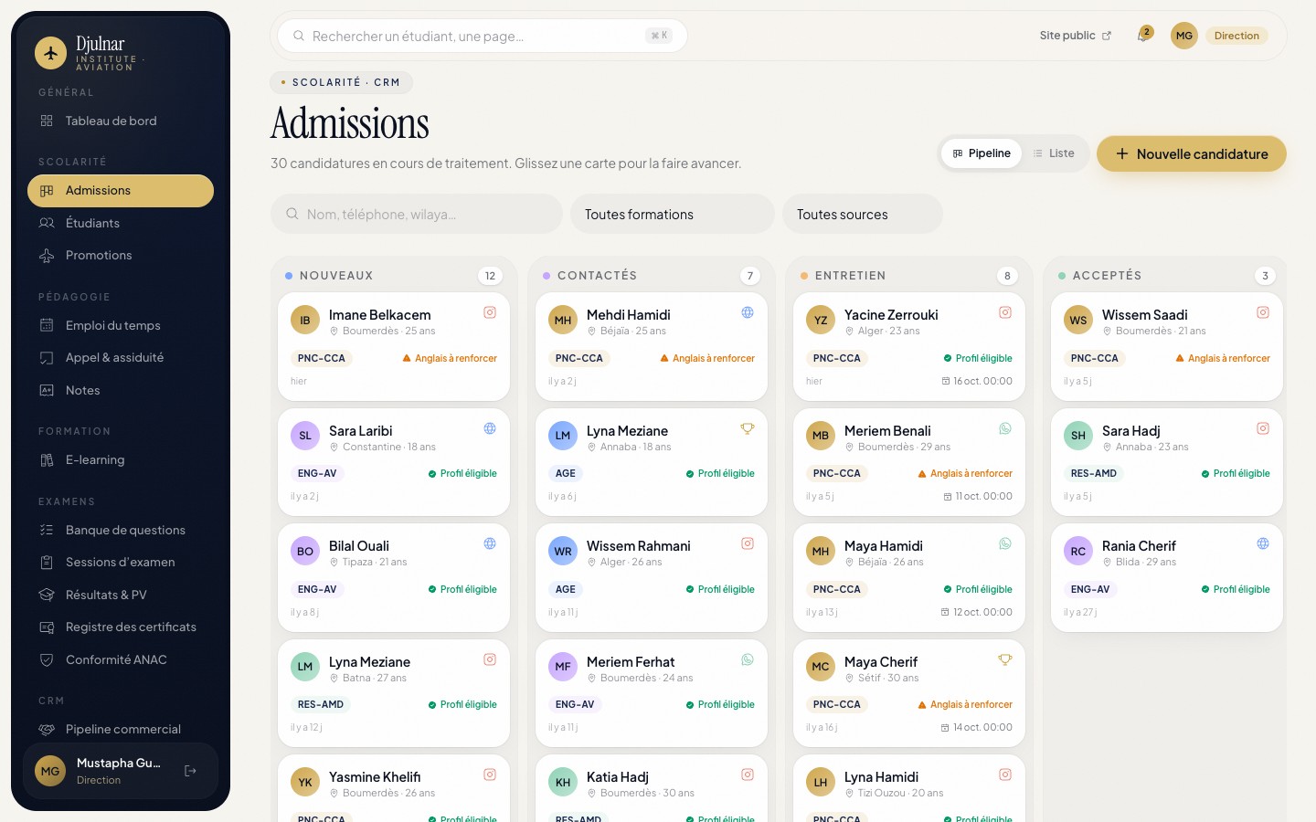Open the Direction role badge menu
The width and height of the screenshot is (1316, 822).
click(1236, 36)
